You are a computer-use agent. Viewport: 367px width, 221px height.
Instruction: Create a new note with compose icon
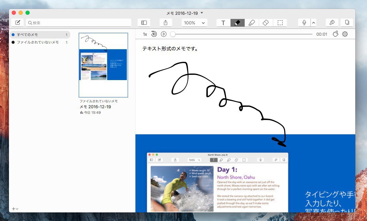[x=18, y=23]
